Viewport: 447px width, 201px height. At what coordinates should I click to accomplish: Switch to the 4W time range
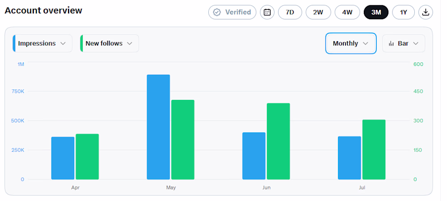(x=347, y=12)
